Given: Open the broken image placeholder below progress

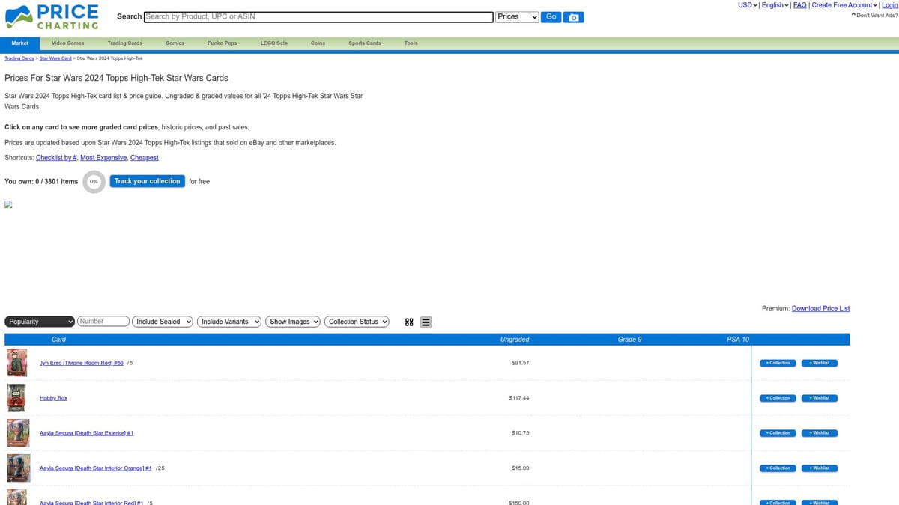Looking at the screenshot, I should tap(9, 203).
